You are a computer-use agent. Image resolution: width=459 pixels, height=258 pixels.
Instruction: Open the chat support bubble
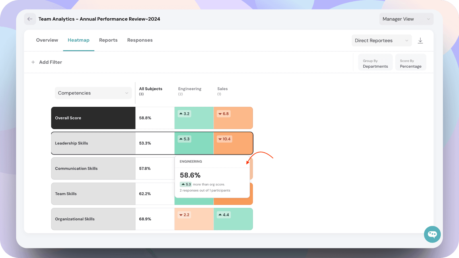coord(432,234)
